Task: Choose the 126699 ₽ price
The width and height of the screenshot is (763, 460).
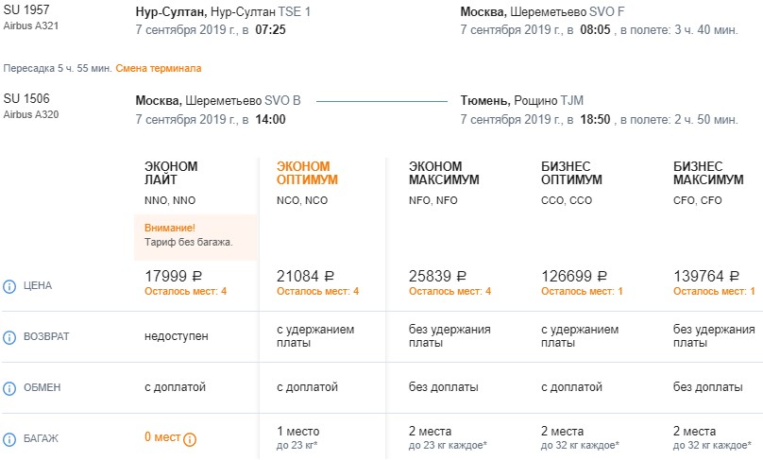Action: [x=574, y=277]
